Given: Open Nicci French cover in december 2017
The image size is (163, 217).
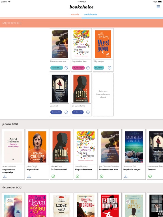Looking at the screenshot, I should [13, 206].
